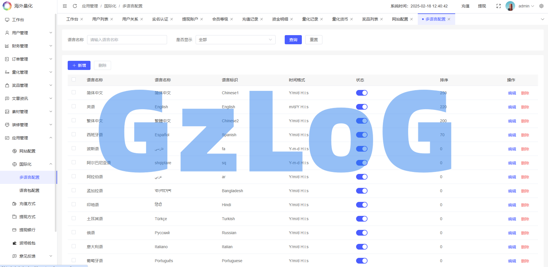The width and height of the screenshot is (548, 267).
Task: Toggle status switch for 简体中文 row
Action: (362, 93)
